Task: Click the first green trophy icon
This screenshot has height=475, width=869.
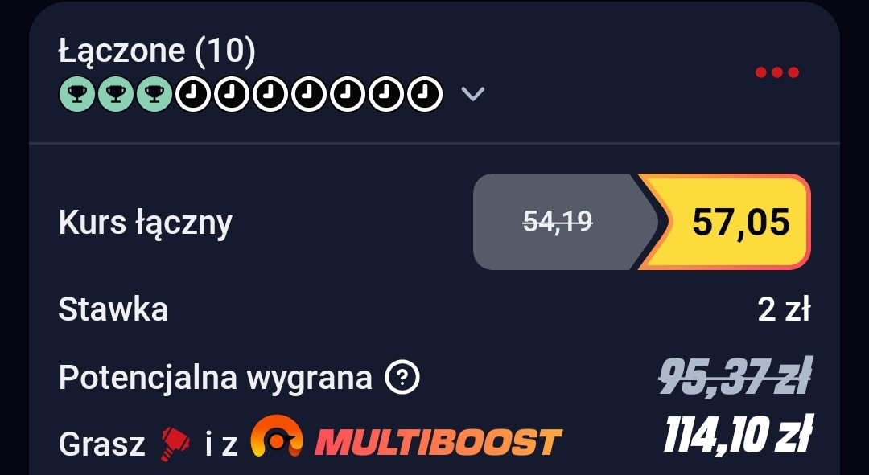Action: click(x=77, y=94)
